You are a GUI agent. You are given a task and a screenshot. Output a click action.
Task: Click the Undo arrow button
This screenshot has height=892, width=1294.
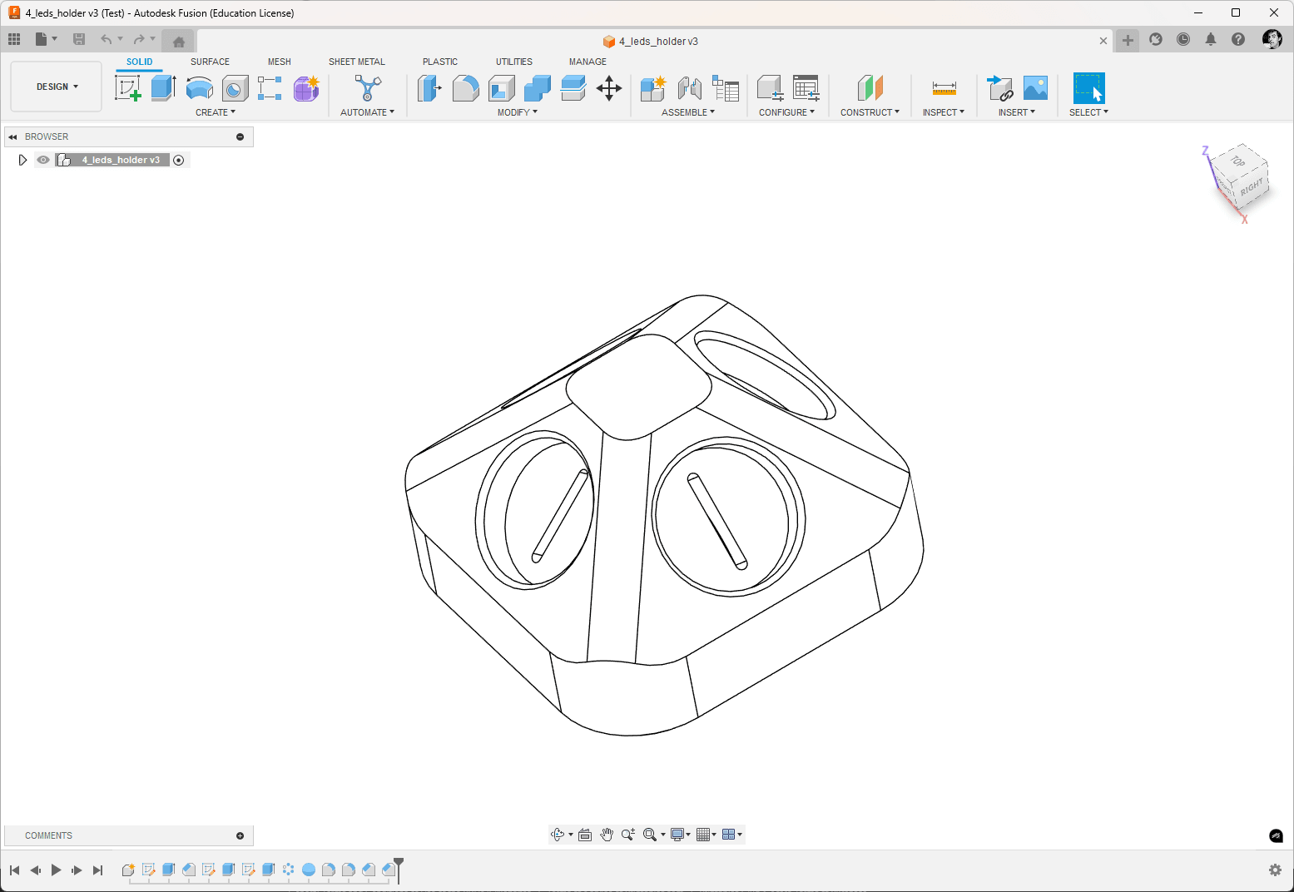tap(107, 39)
